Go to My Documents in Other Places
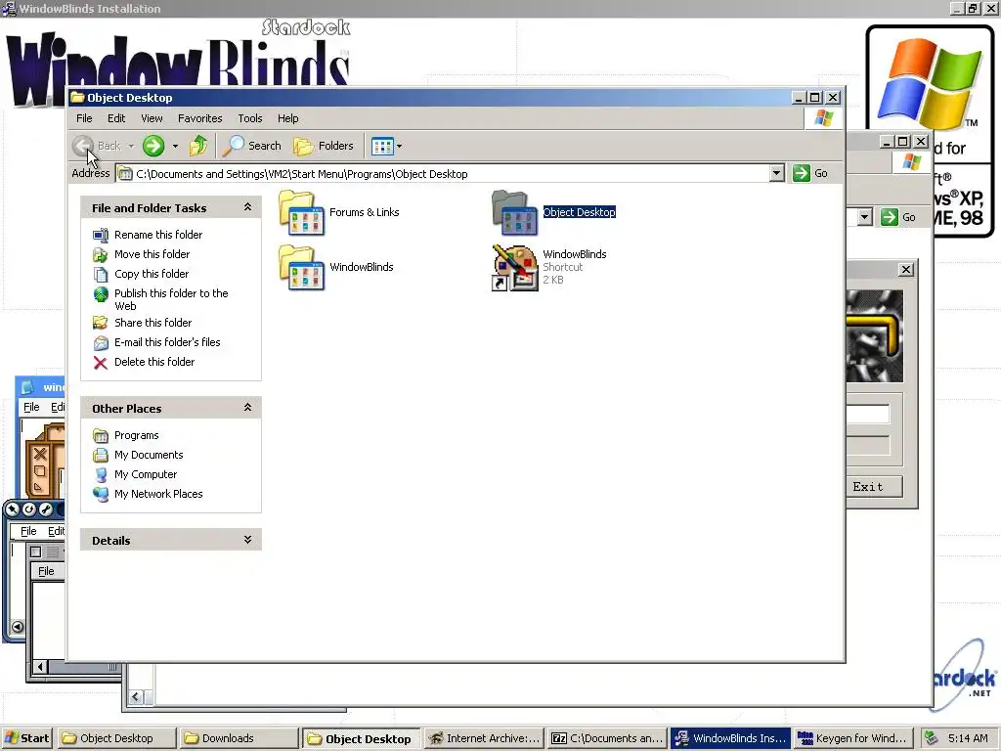Image resolution: width=1001 pixels, height=751 pixels. [149, 455]
